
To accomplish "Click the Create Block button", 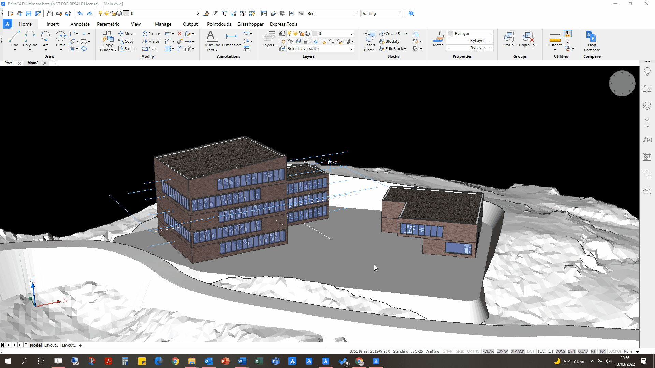I will coord(393,34).
